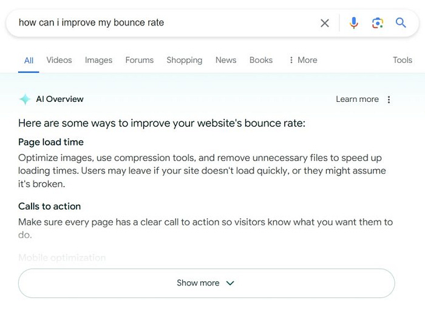Open the Tools filter option

pos(403,60)
